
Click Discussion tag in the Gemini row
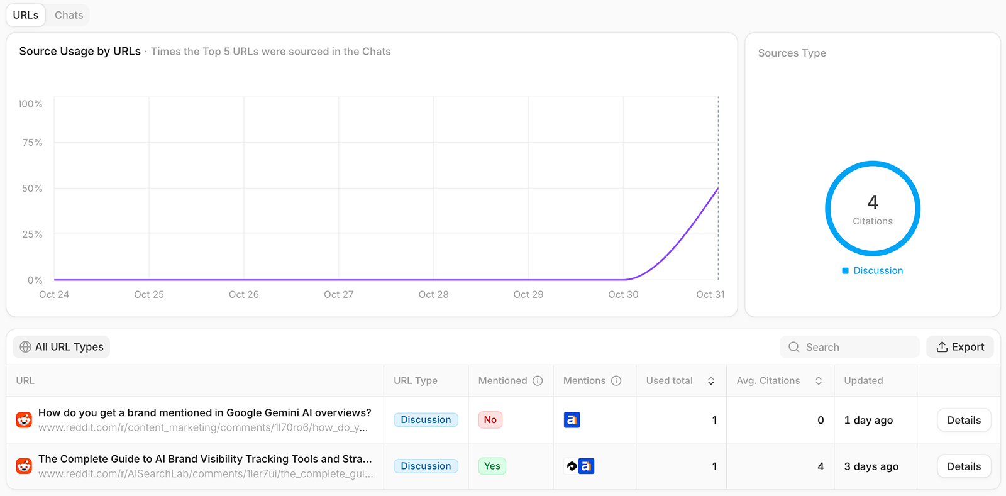[x=426, y=420]
